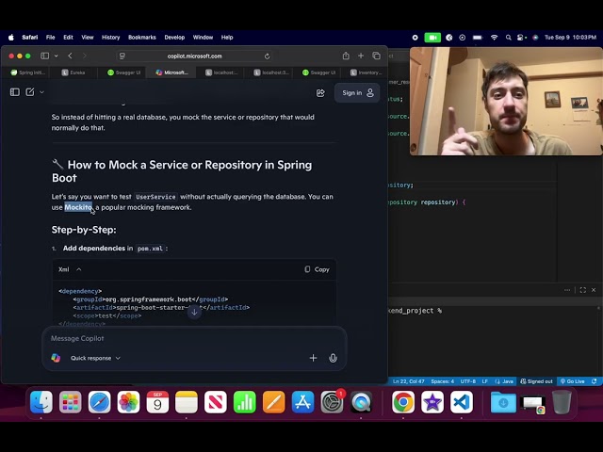Viewport: 603px width, 452px height.
Task: Open Photos from the Dock
Action: pyautogui.click(x=128, y=402)
